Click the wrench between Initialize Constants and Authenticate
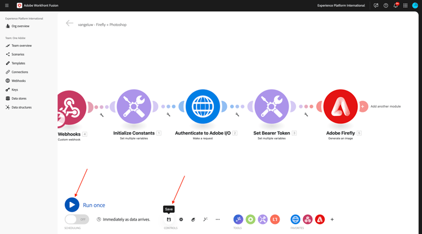Viewport: 422px width, 234px height. (x=168, y=115)
